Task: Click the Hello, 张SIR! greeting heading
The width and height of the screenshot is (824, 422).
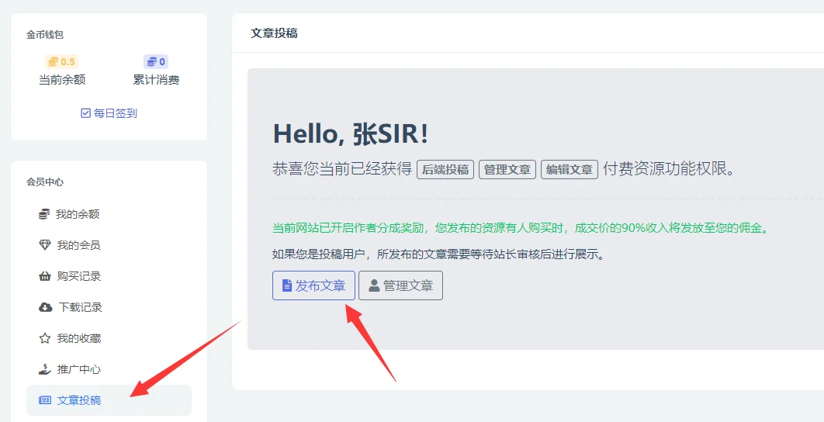Action: pos(351,135)
